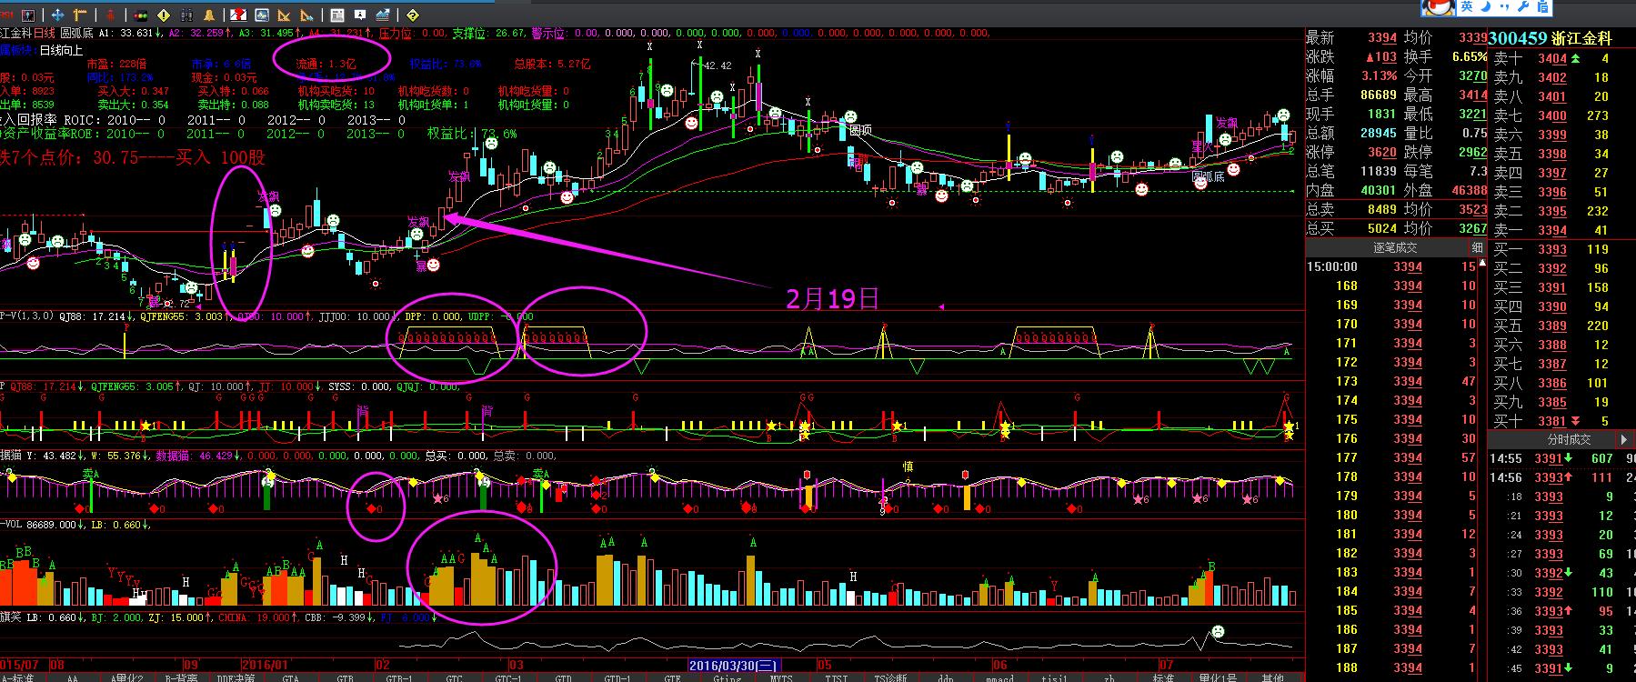The image size is (1636, 682).
Task: Select the 卖一 3394 order book row
Action: tap(1561, 230)
